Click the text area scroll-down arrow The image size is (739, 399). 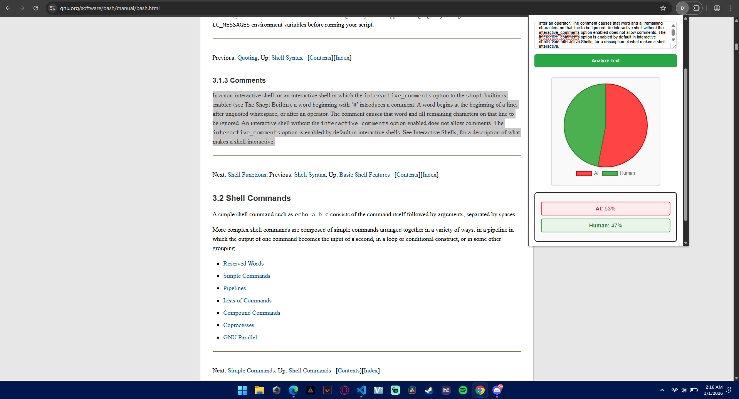click(673, 40)
